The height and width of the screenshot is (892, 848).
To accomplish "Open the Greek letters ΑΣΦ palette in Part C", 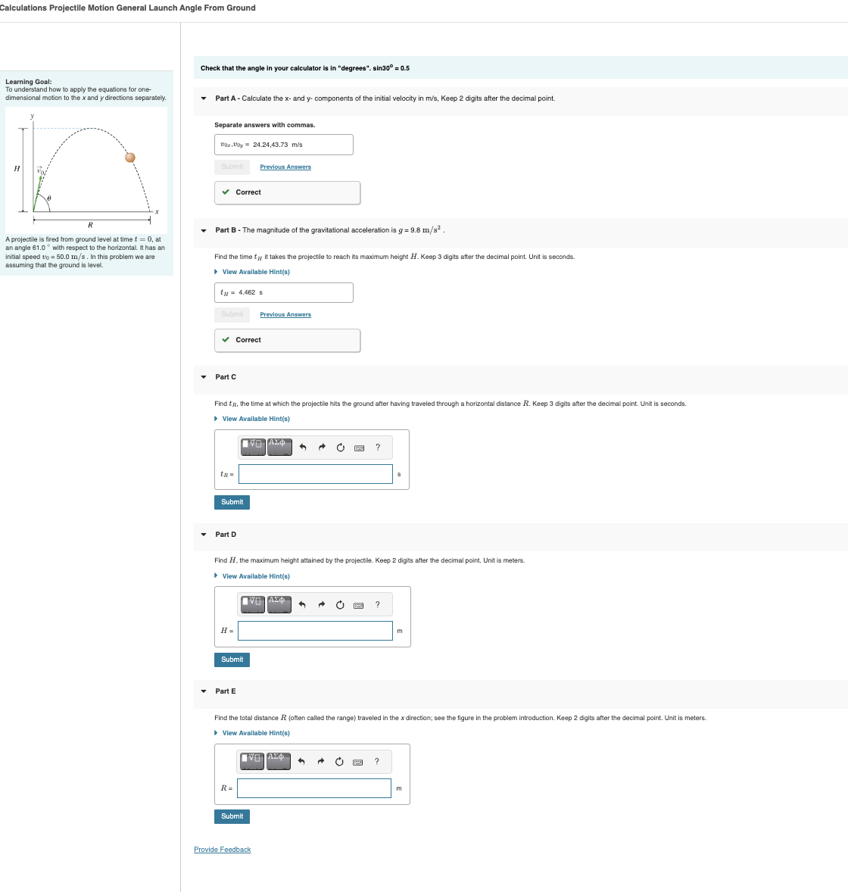I will click(x=278, y=447).
